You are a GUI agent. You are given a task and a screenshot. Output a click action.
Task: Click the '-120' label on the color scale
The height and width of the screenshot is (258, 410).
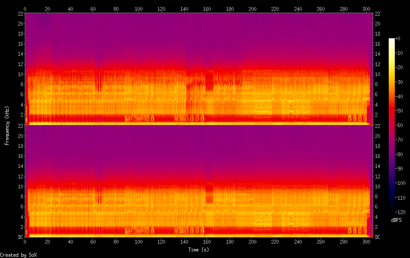pyautogui.click(x=401, y=211)
